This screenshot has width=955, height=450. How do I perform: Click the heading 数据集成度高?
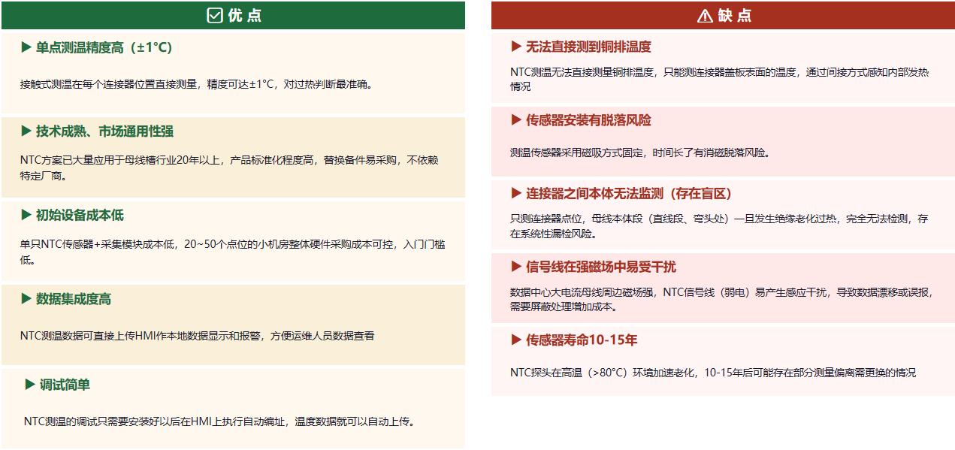pos(74,299)
